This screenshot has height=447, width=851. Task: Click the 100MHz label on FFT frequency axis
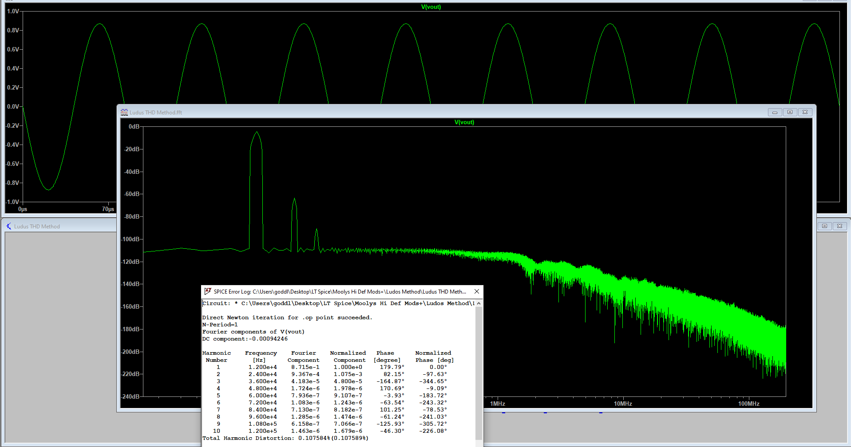pos(749,404)
